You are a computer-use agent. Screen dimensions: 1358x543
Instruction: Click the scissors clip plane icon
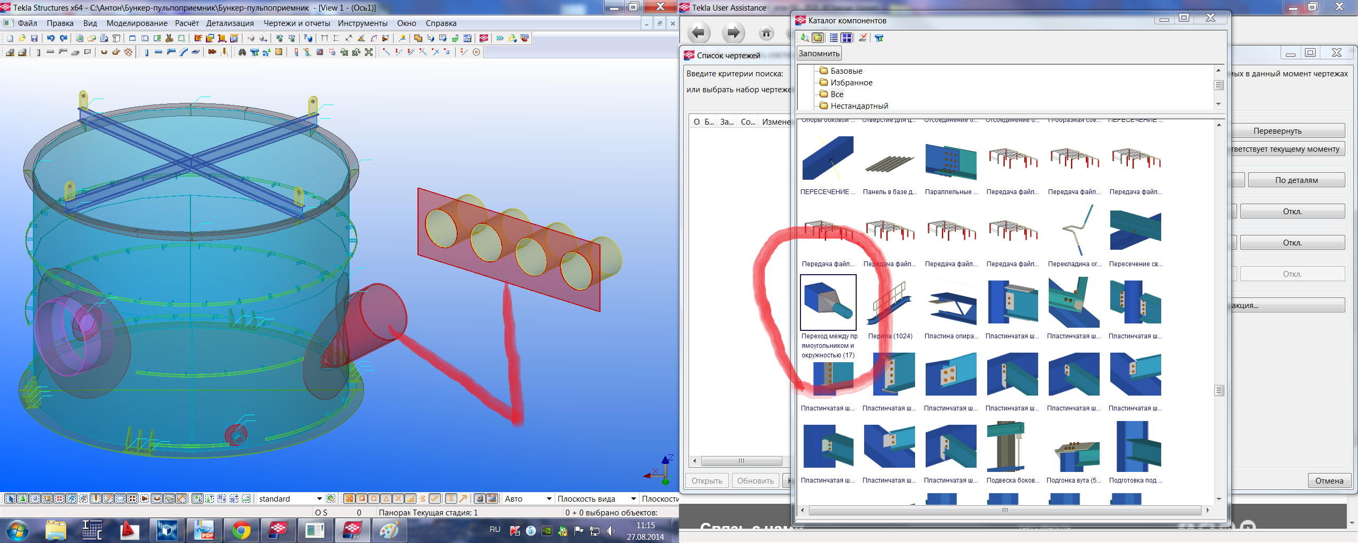(x=169, y=38)
